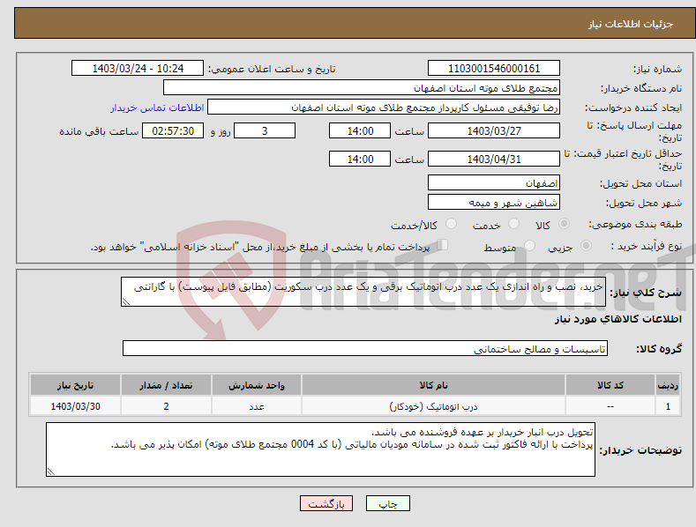The width and height of the screenshot is (696, 527).
Task: Open the اطلاعات تماس خریدار link
Action: coord(157,108)
